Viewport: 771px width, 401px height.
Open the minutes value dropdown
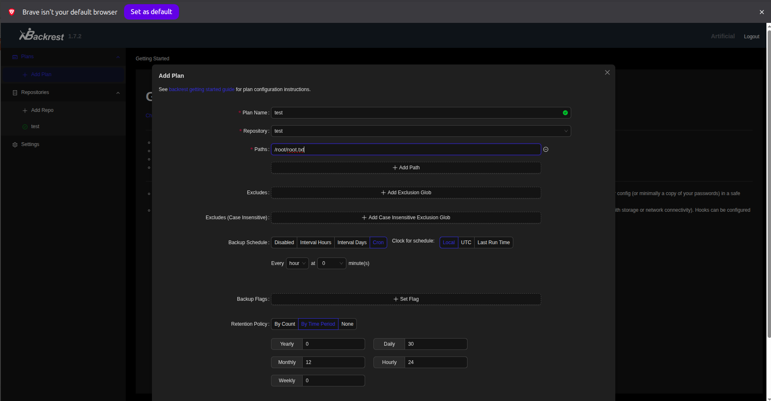point(332,263)
